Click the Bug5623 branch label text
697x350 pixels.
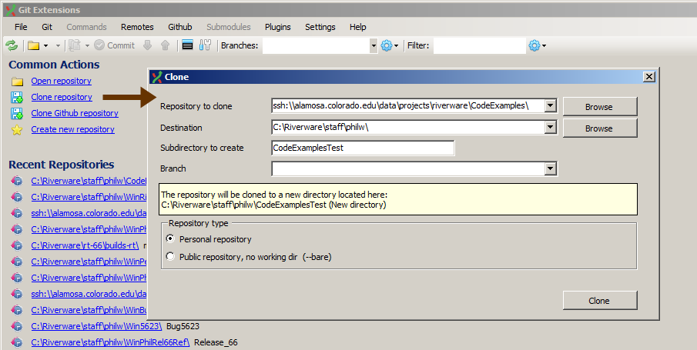pyautogui.click(x=183, y=326)
